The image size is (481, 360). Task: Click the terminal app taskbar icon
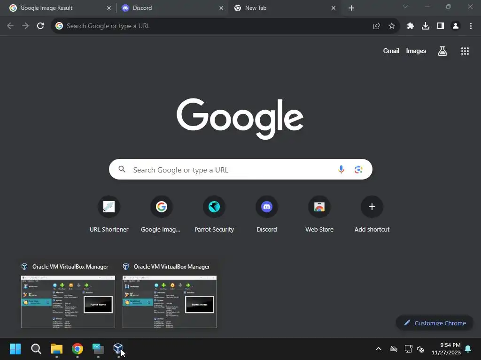[x=98, y=349]
